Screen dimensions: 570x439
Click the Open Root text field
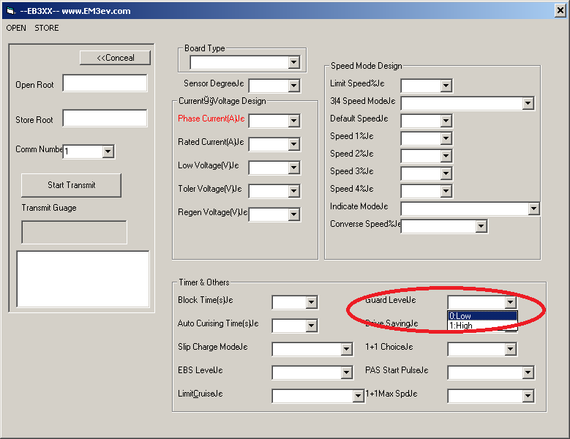[x=105, y=83]
